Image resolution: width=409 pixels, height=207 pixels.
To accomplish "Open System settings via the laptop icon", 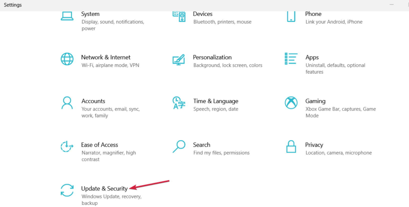I will coord(67,15).
